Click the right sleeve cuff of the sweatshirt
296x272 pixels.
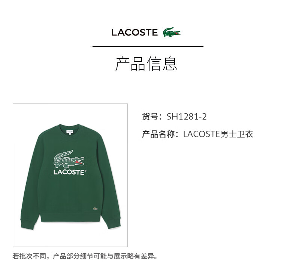[x=114, y=223]
